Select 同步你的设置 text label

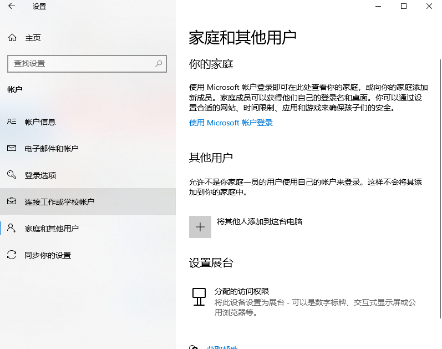[x=48, y=255]
